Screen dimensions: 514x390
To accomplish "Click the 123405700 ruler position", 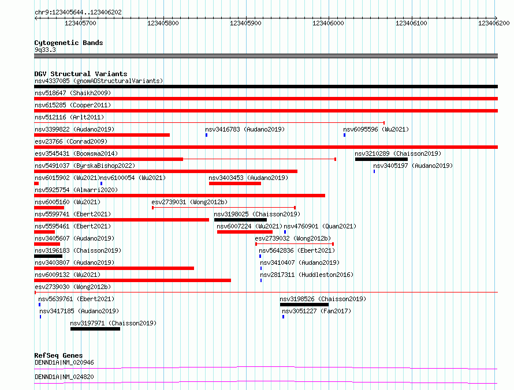I will click(x=80, y=23).
